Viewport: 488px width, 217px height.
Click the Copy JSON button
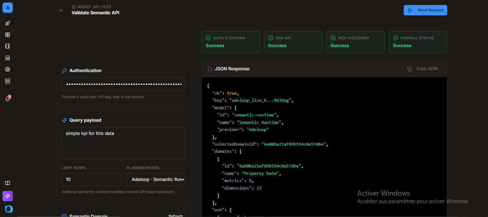coord(422,69)
